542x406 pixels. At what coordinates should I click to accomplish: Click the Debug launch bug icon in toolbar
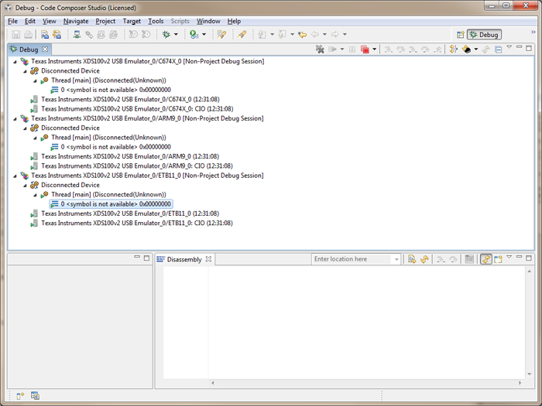point(166,35)
